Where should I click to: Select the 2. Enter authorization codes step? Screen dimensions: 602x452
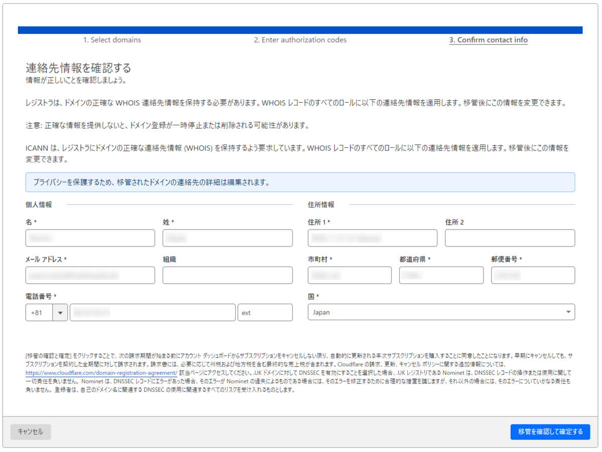[300, 40]
